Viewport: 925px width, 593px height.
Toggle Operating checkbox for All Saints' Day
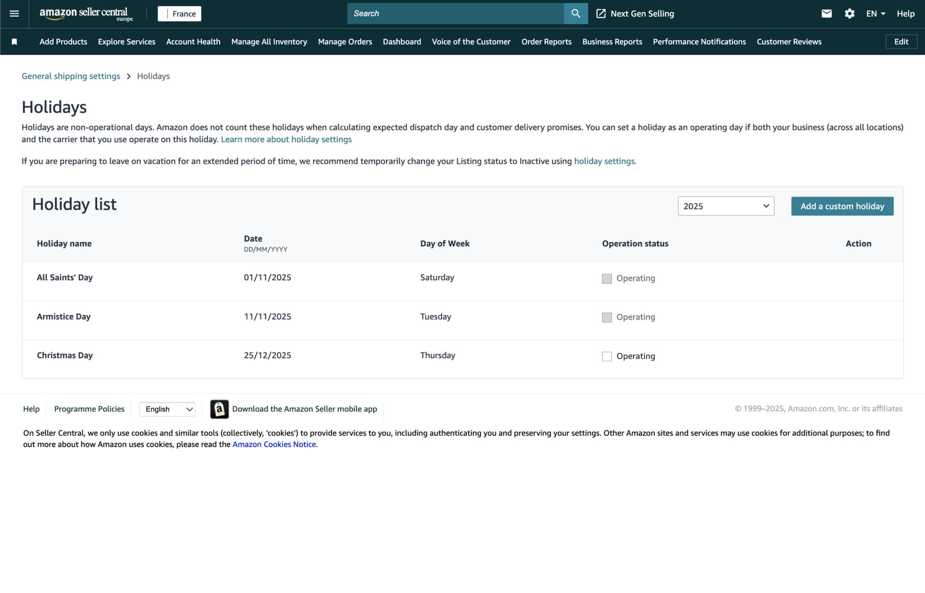click(607, 278)
